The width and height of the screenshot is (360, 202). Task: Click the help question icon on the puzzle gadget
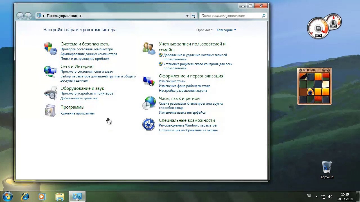pos(324,70)
